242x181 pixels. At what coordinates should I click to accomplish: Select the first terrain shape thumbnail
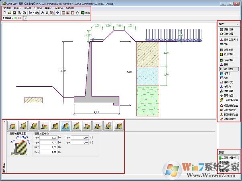[12, 126]
